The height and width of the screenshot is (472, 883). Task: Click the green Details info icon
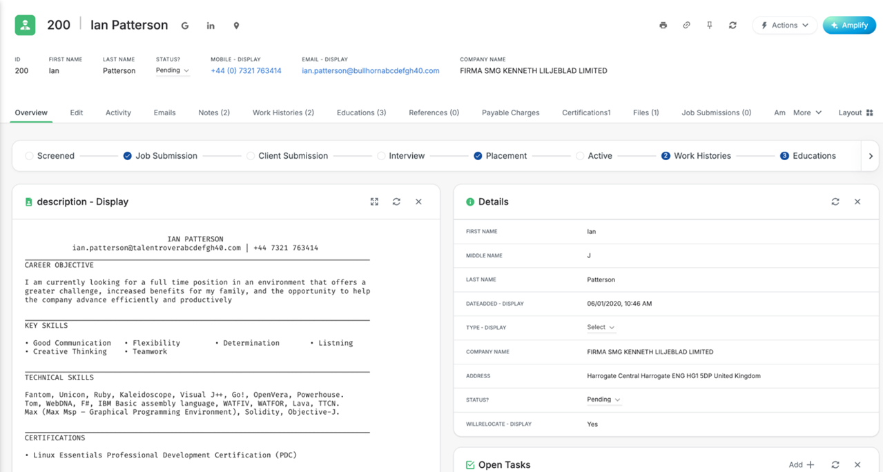[470, 202]
